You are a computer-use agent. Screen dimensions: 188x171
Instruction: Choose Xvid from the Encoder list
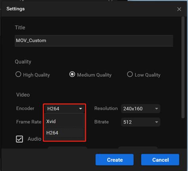(65, 121)
